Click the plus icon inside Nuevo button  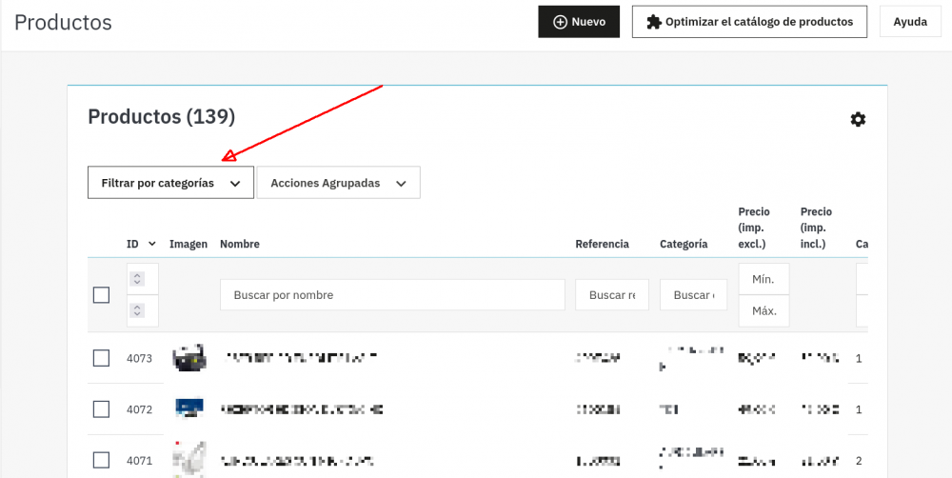point(560,22)
